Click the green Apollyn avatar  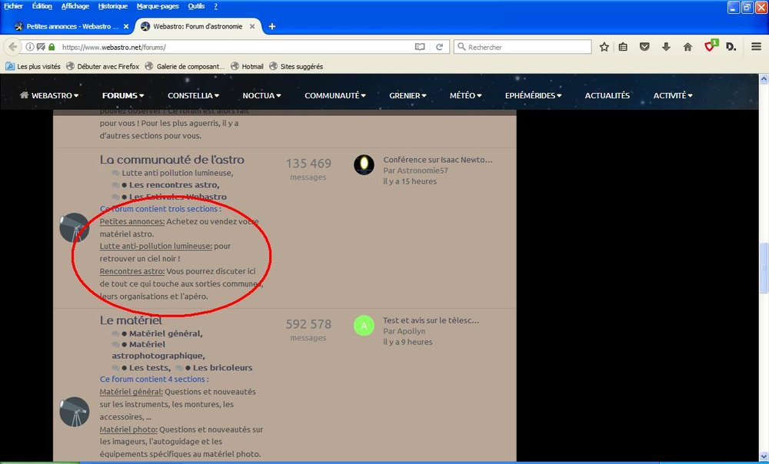coord(364,326)
